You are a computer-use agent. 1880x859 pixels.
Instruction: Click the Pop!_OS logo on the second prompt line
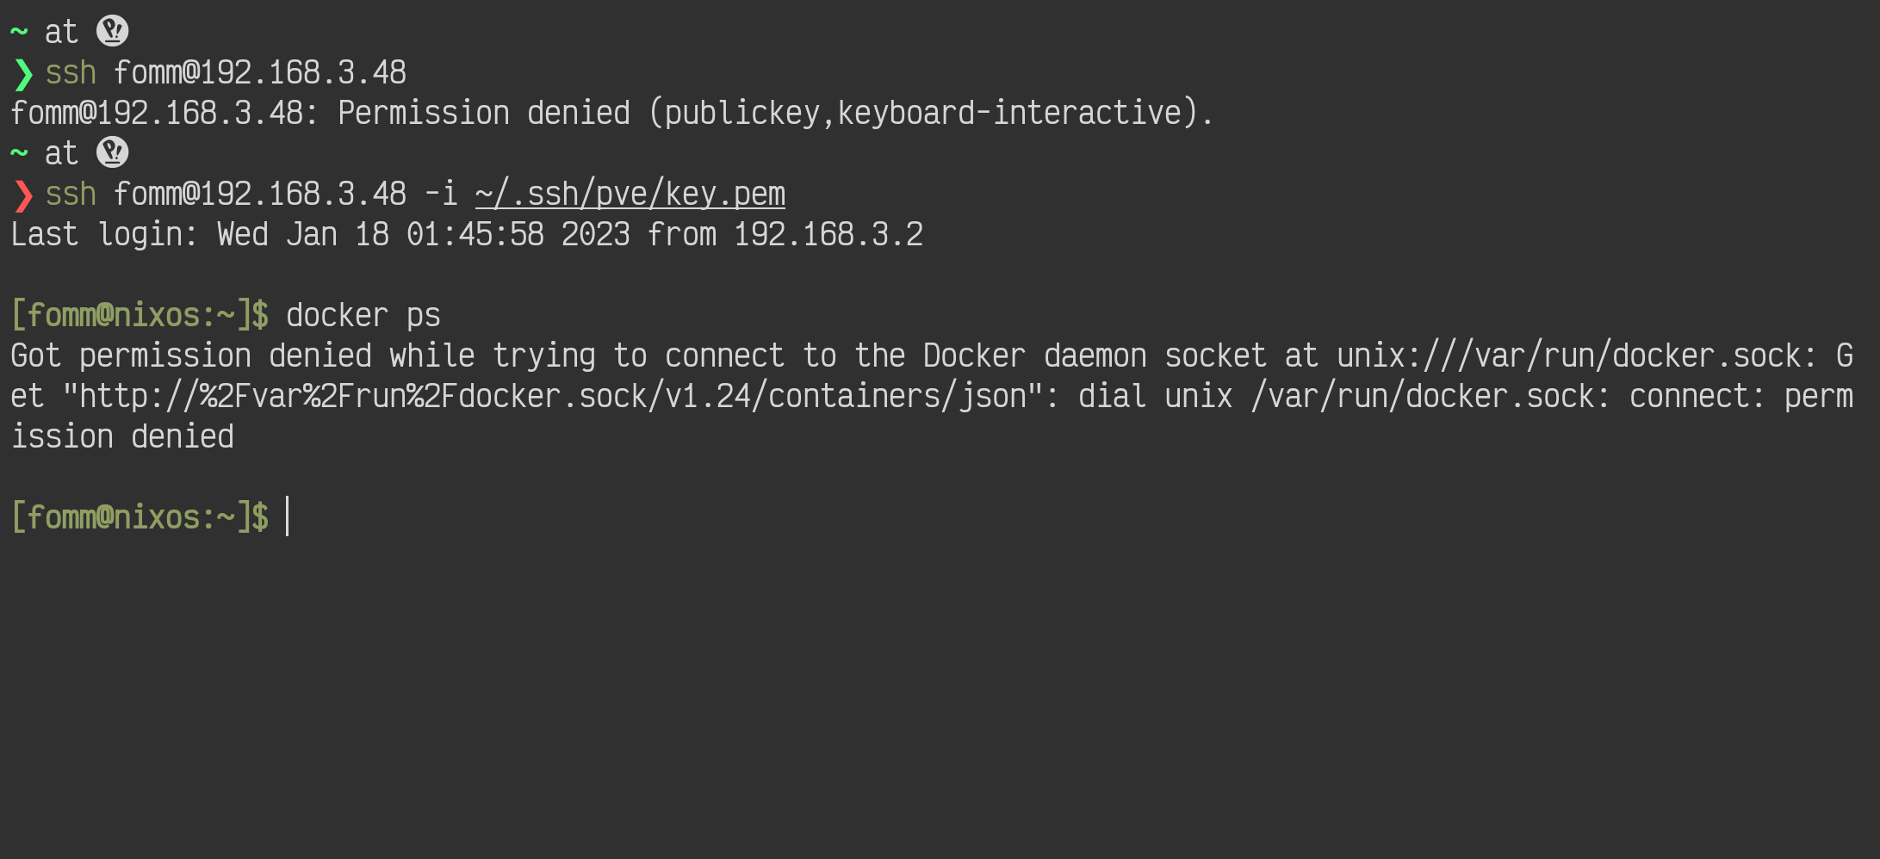click(112, 152)
